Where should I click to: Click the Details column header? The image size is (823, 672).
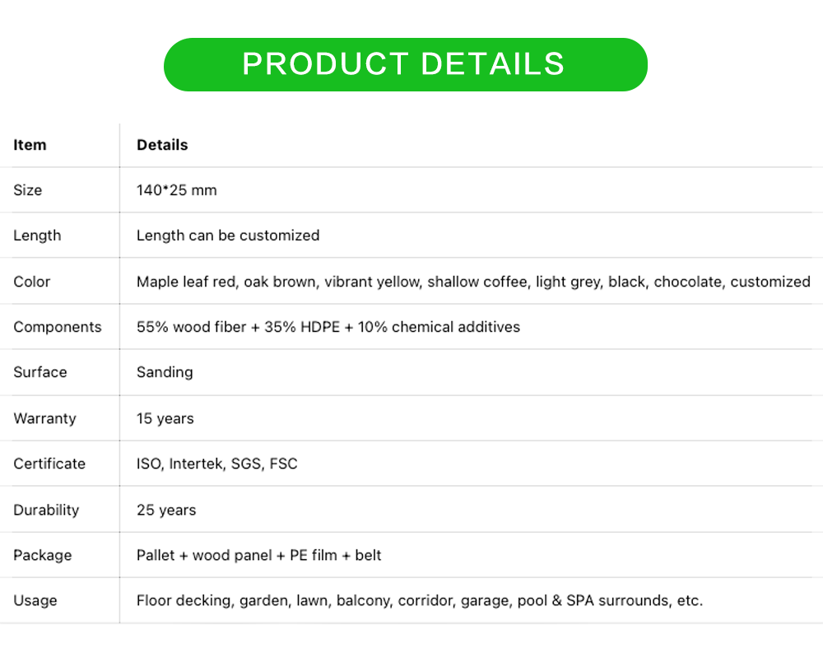pos(162,145)
